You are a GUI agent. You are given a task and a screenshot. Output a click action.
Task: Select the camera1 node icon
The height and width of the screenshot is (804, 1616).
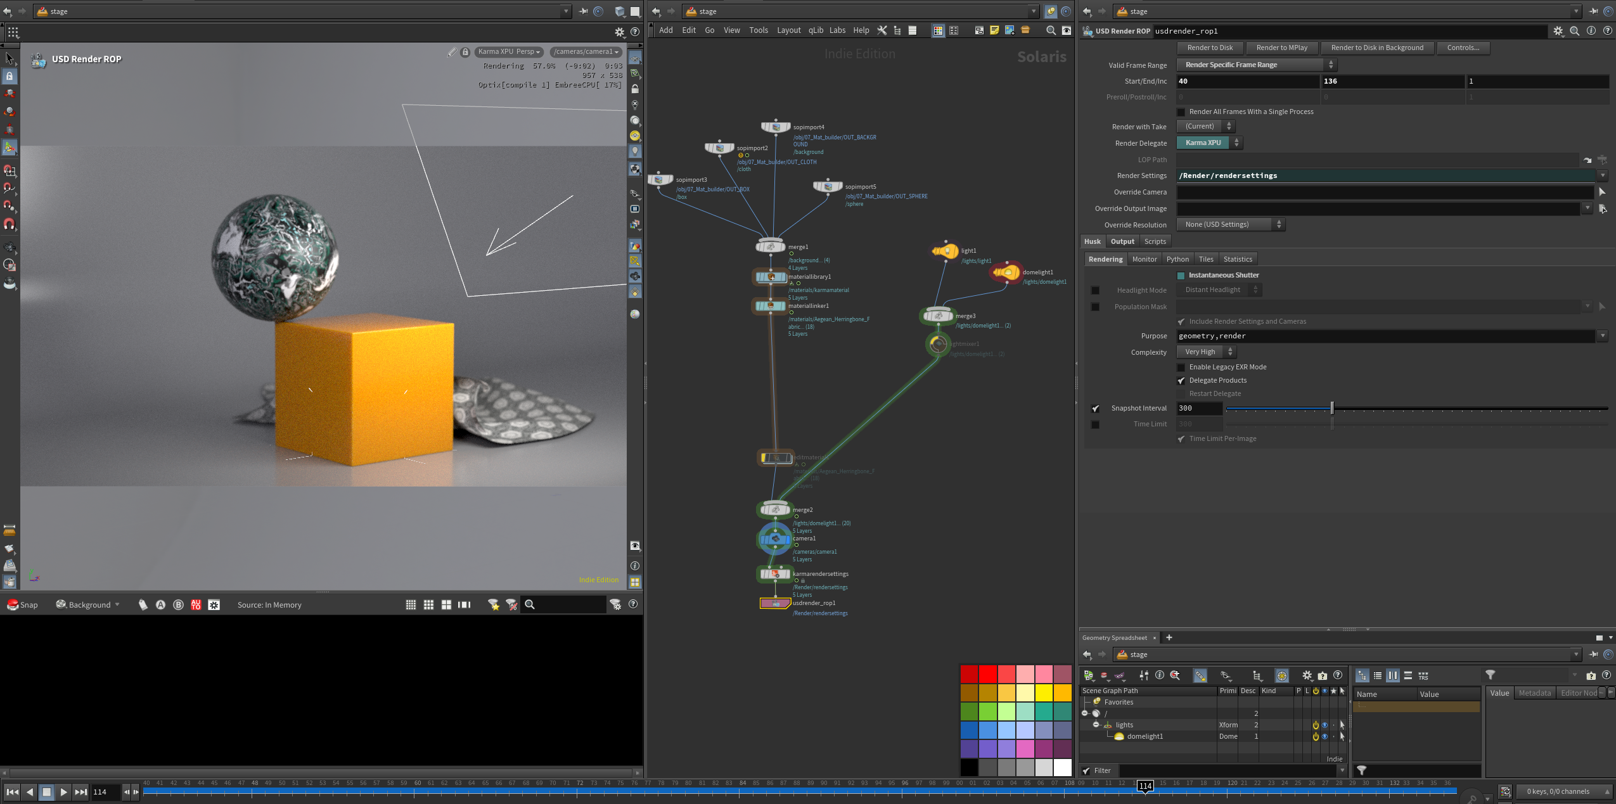click(x=775, y=539)
